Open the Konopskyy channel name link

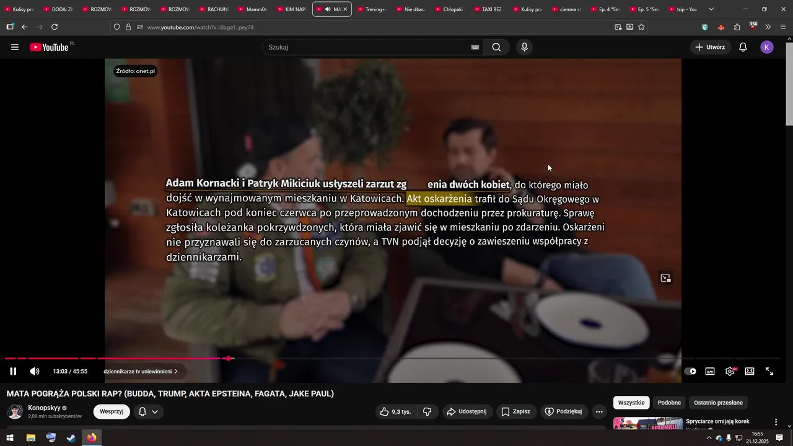pos(44,408)
